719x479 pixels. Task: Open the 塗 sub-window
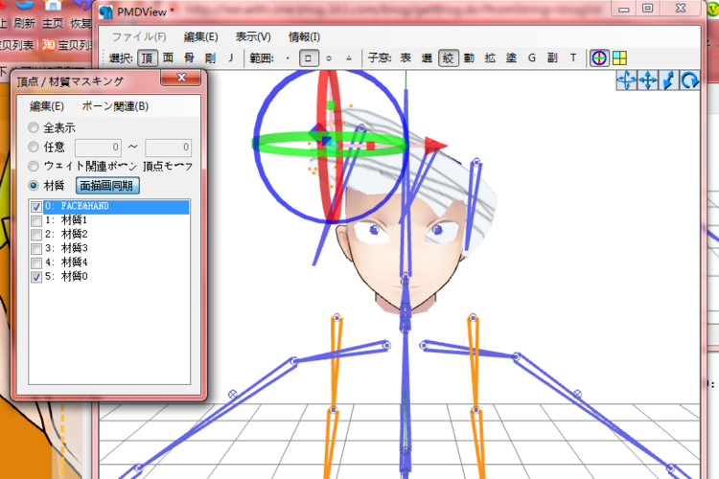(x=511, y=57)
